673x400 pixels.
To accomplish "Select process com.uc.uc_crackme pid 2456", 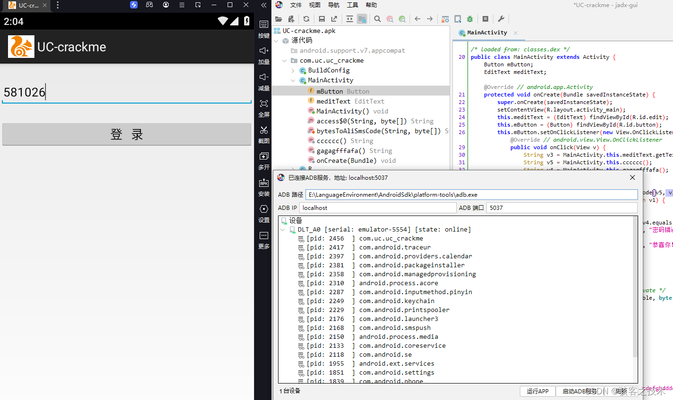I will point(361,239).
